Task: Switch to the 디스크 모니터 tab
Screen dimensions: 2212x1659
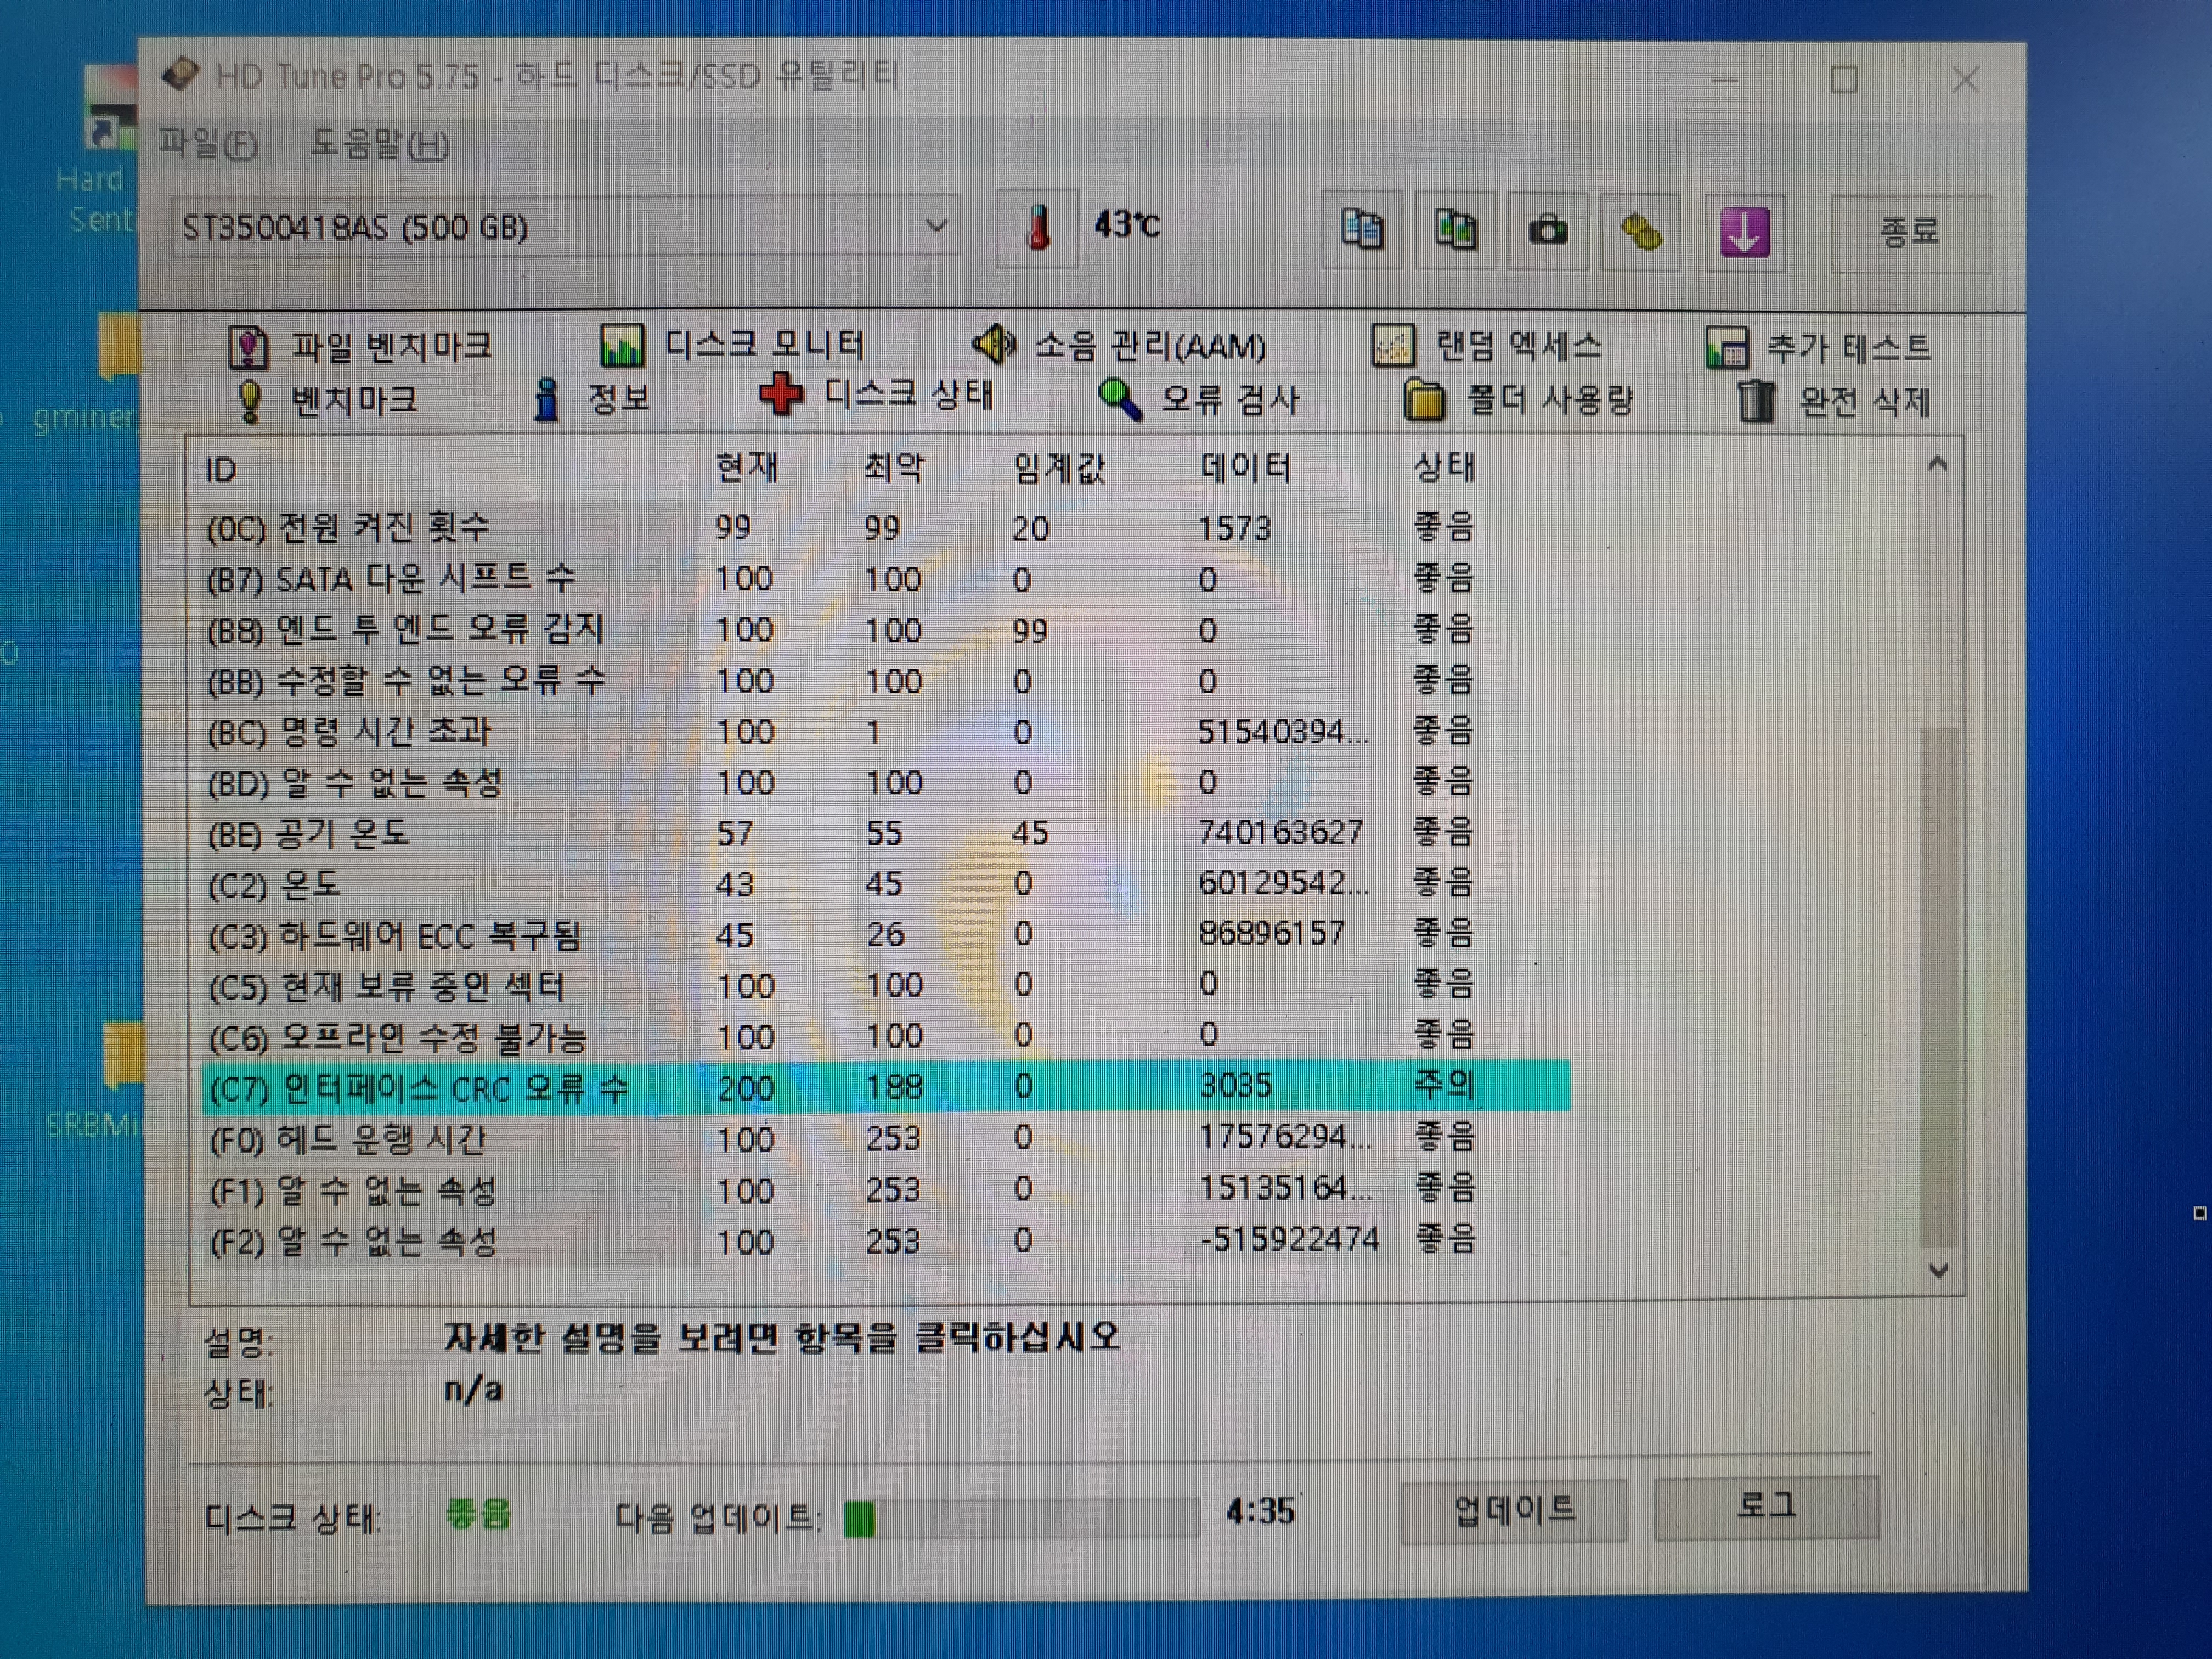Action: (x=732, y=345)
